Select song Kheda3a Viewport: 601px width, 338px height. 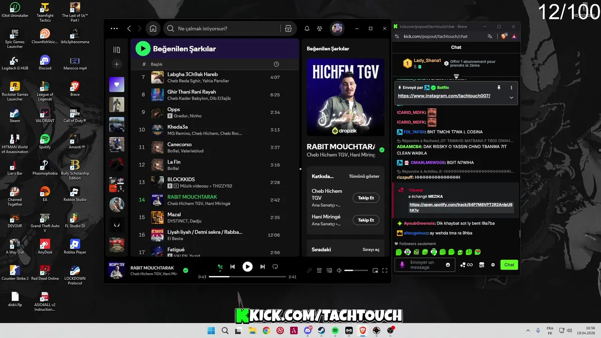point(215,130)
